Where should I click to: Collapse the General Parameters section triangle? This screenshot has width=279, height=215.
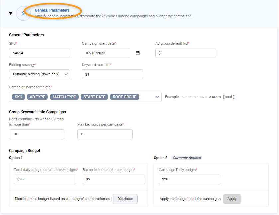[x=11, y=13]
